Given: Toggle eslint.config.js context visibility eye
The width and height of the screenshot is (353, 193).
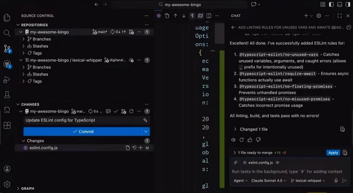Looking at the screenshot, I should [x=278, y=163].
